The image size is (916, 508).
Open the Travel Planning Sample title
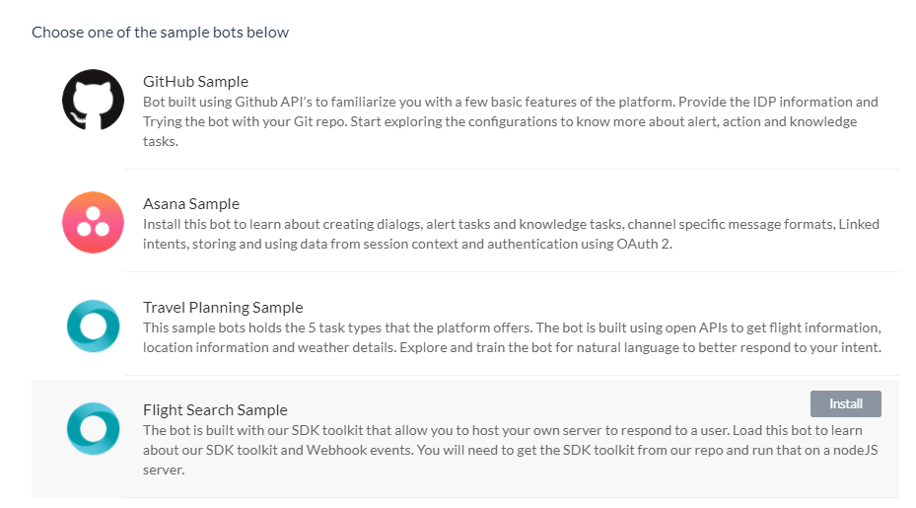coord(223,307)
